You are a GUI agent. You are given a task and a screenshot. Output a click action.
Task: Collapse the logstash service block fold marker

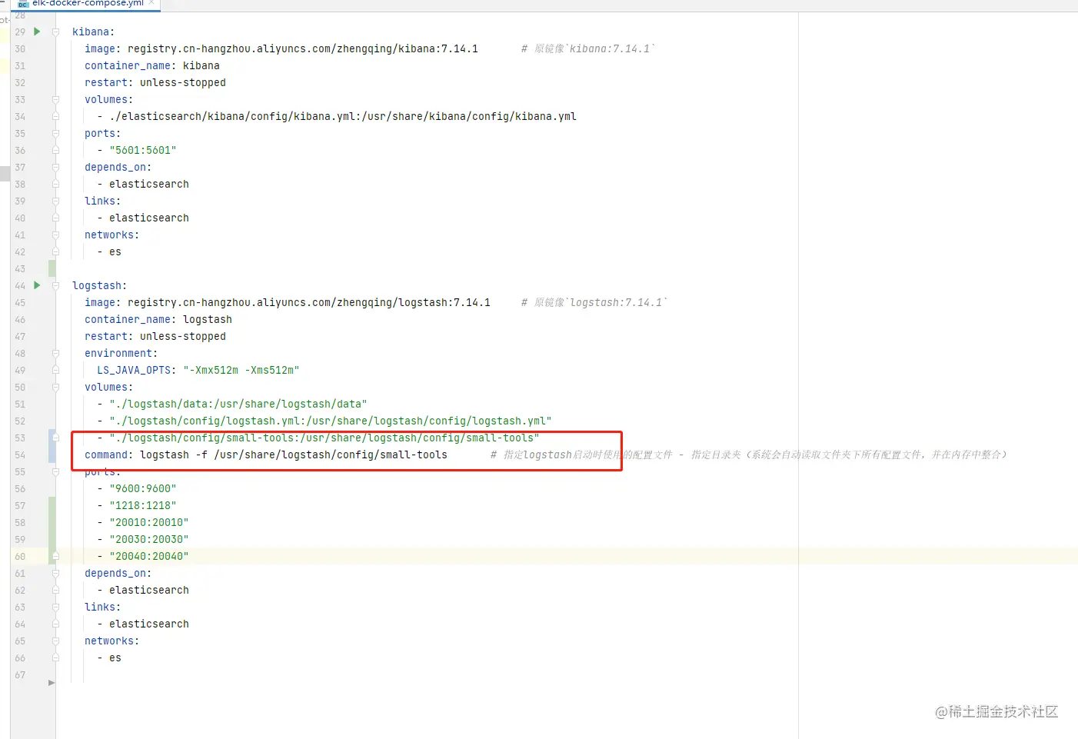coord(55,285)
